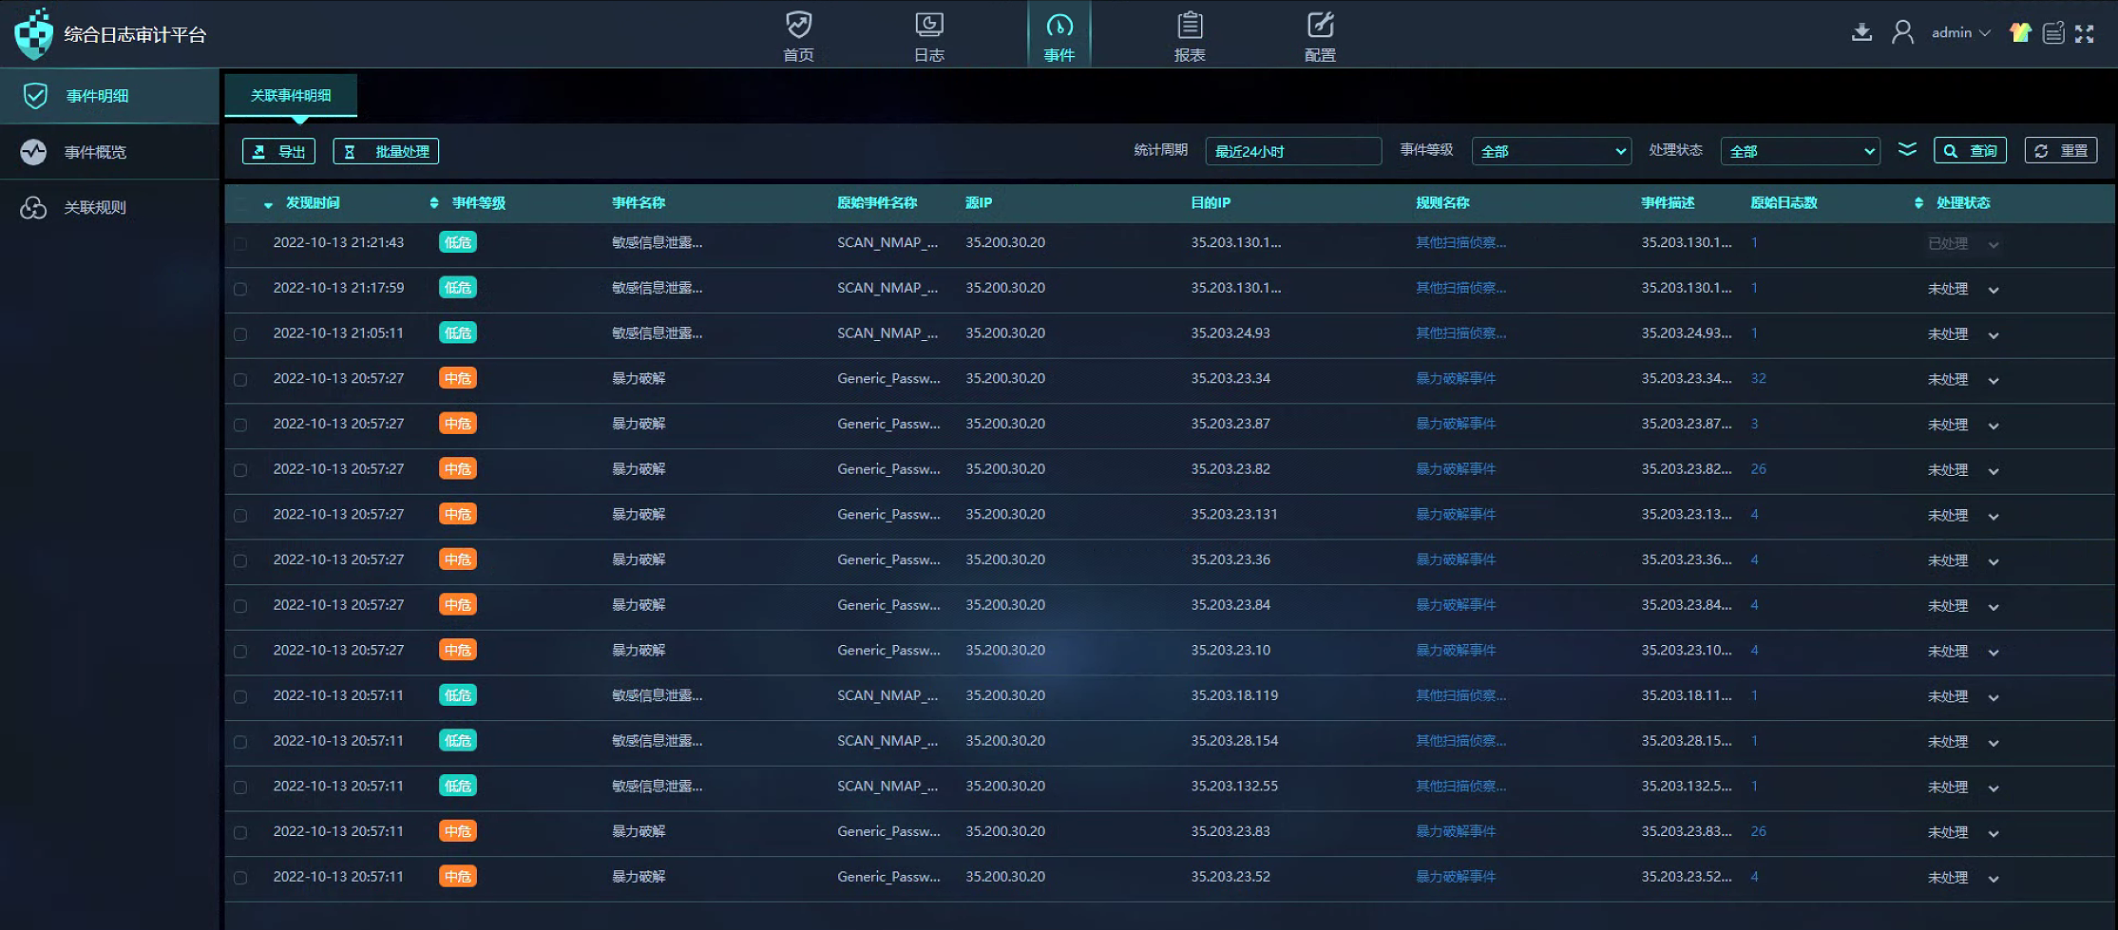The image size is (2118, 930).
Task: Open log count 32 link
Action: point(1759,378)
